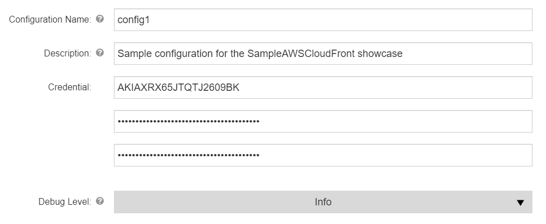
Task: Select the first masked secret key field
Action: pyautogui.click(x=323, y=121)
